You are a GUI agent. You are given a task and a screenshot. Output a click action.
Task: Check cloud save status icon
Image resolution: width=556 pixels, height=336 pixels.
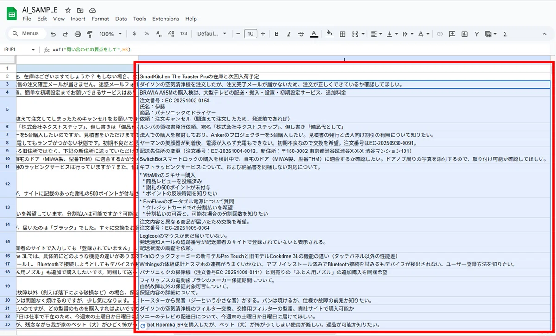pyautogui.click(x=93, y=10)
